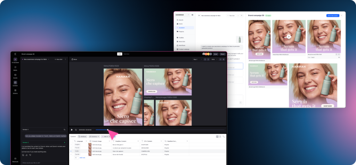Open the chat title dropdown in the editor
Viewport: 356px width, 165px height.
coord(49,59)
